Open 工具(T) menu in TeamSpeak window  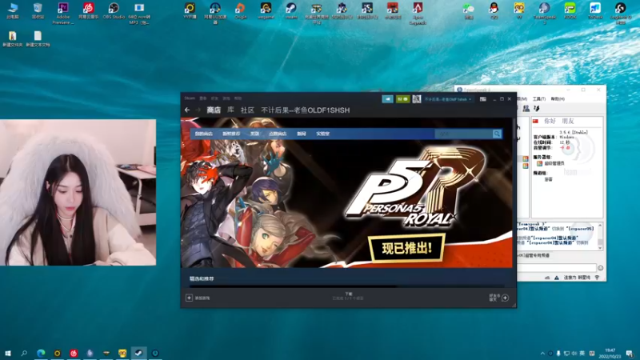pyautogui.click(x=538, y=98)
